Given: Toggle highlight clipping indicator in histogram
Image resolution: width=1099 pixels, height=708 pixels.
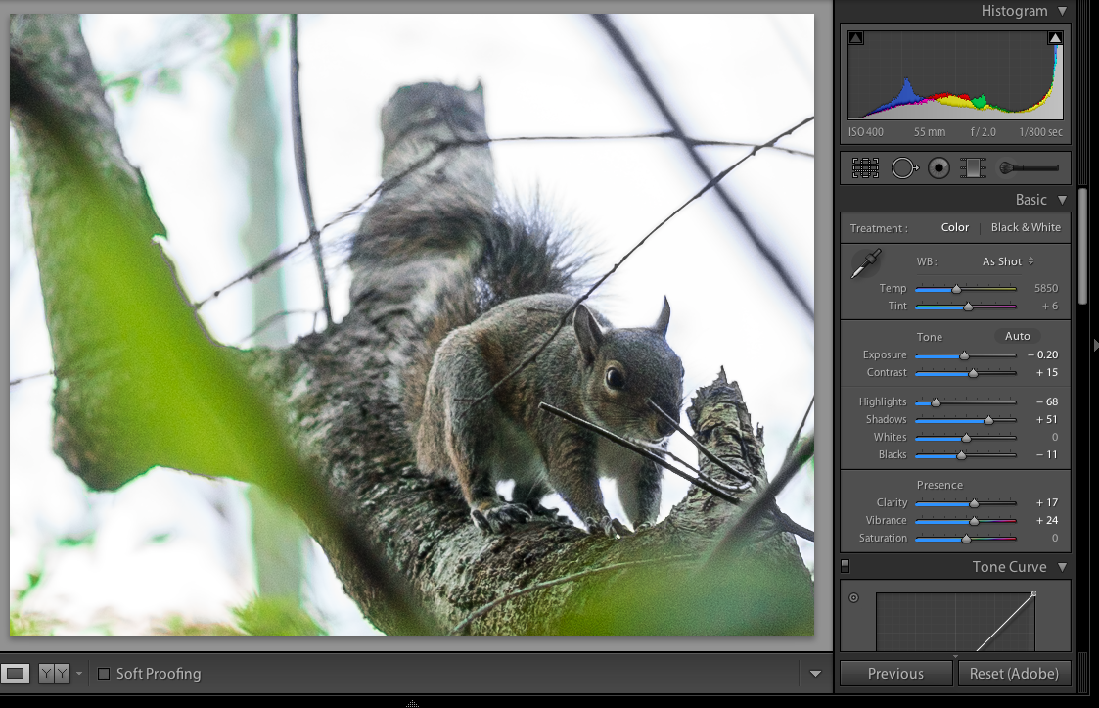Looking at the screenshot, I should (x=1055, y=38).
